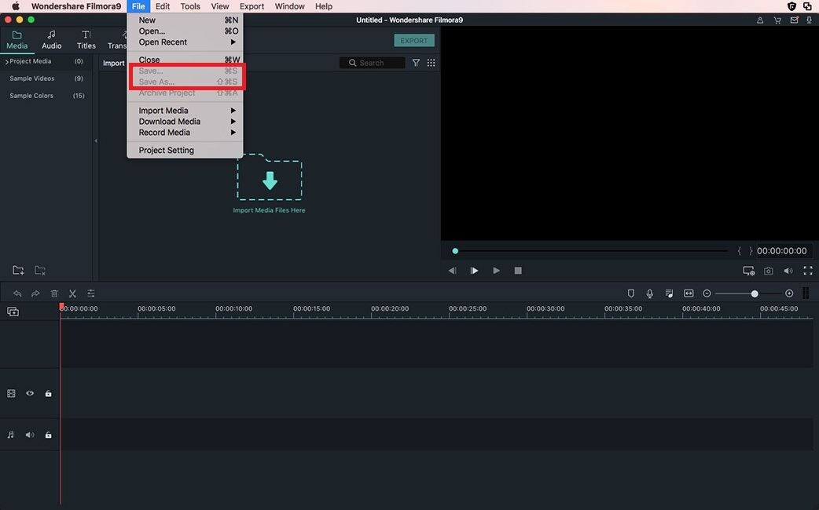Expand the Open Recent submenu
The height and width of the screenshot is (510, 819).
[185, 42]
